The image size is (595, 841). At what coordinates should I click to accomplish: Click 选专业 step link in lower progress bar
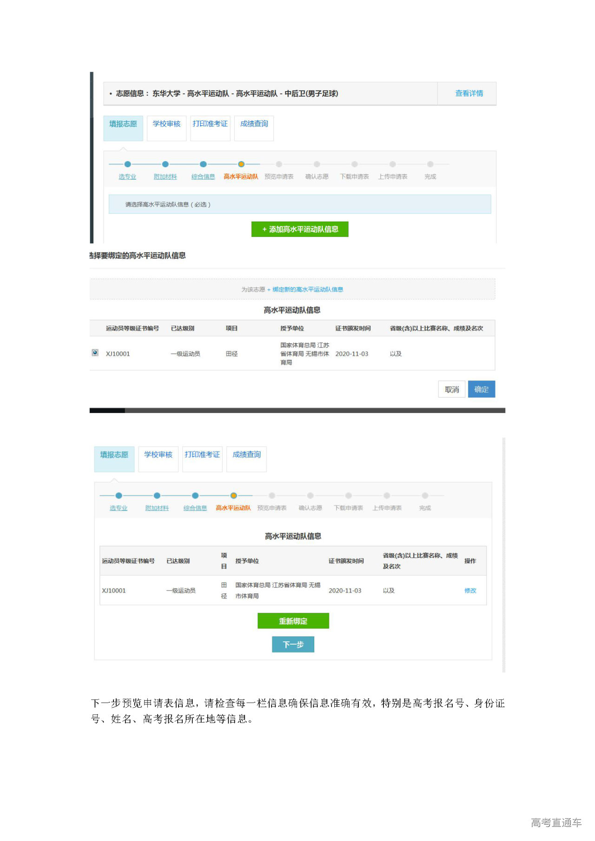click(119, 508)
